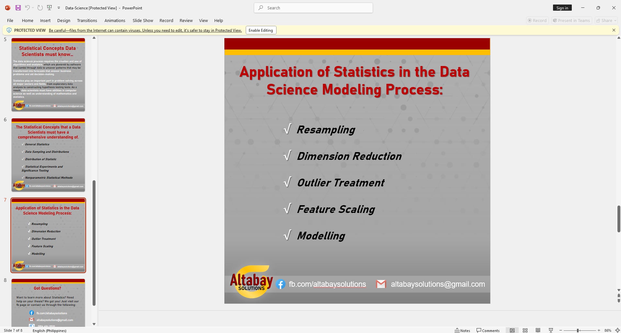Click thumbnail pane scroll-up arrow

[x=94, y=38]
